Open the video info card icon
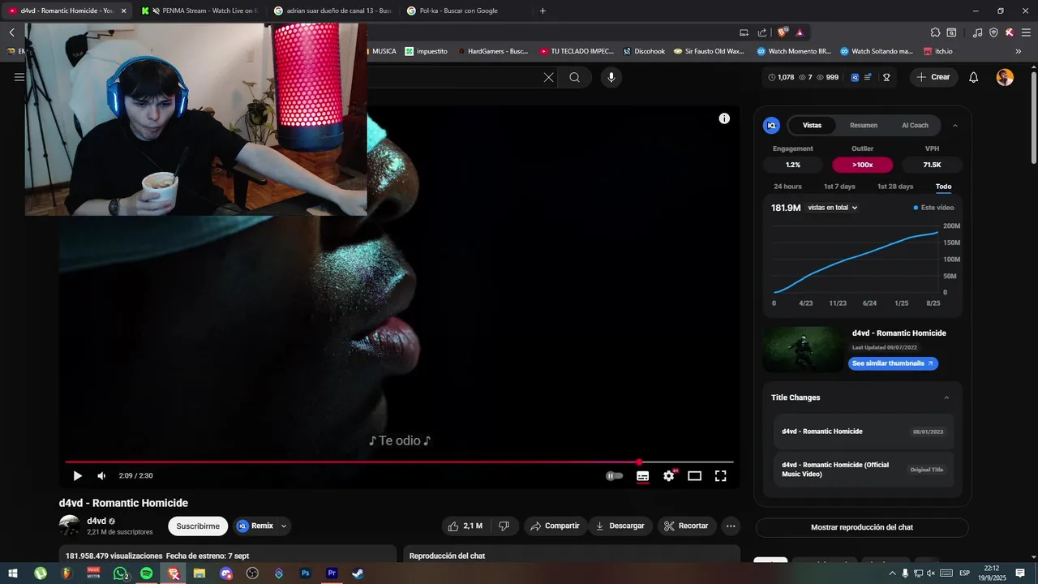Screen dimensions: 1038x584 tap(724, 118)
